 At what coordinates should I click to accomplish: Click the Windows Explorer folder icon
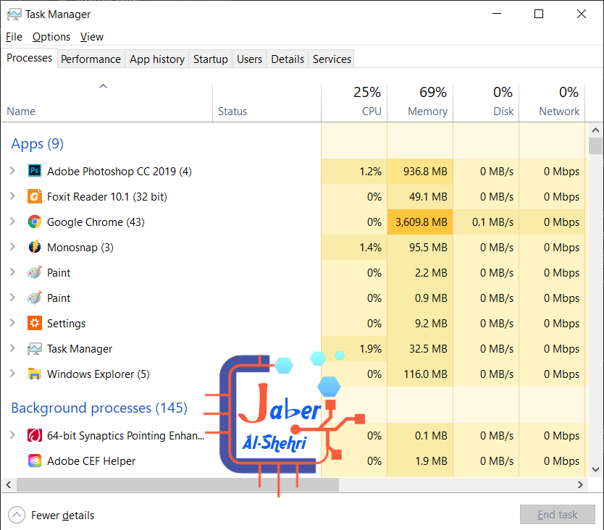(35, 374)
